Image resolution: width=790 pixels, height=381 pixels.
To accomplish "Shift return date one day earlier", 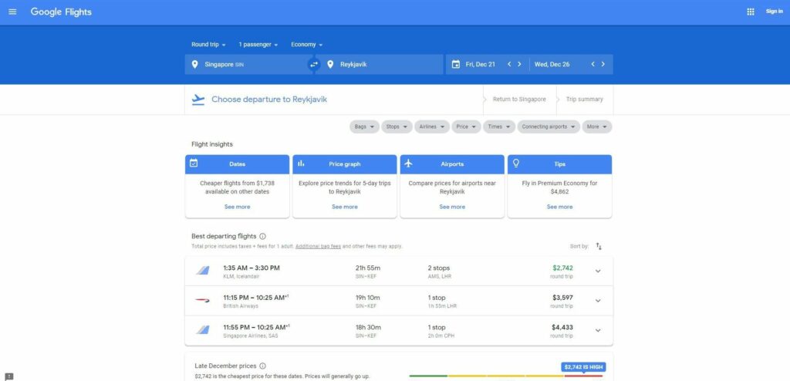I will 593,65.
